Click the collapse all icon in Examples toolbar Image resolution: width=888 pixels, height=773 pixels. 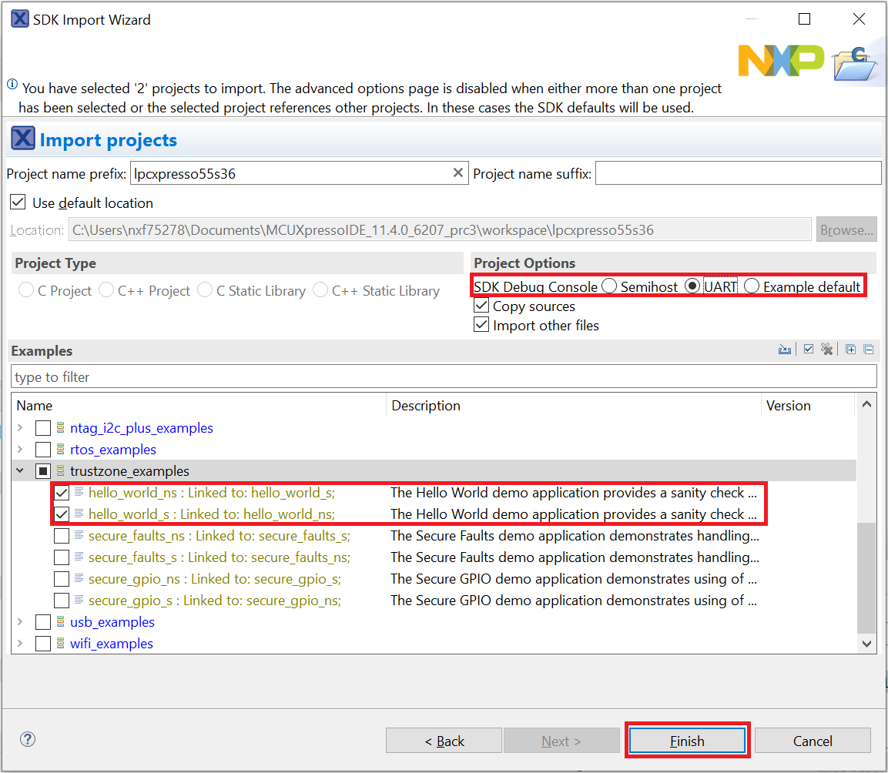click(x=869, y=350)
